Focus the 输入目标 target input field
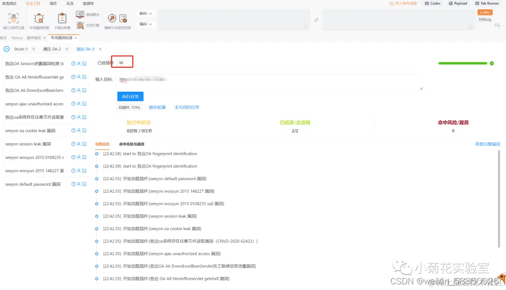506x290 pixels. (270, 82)
